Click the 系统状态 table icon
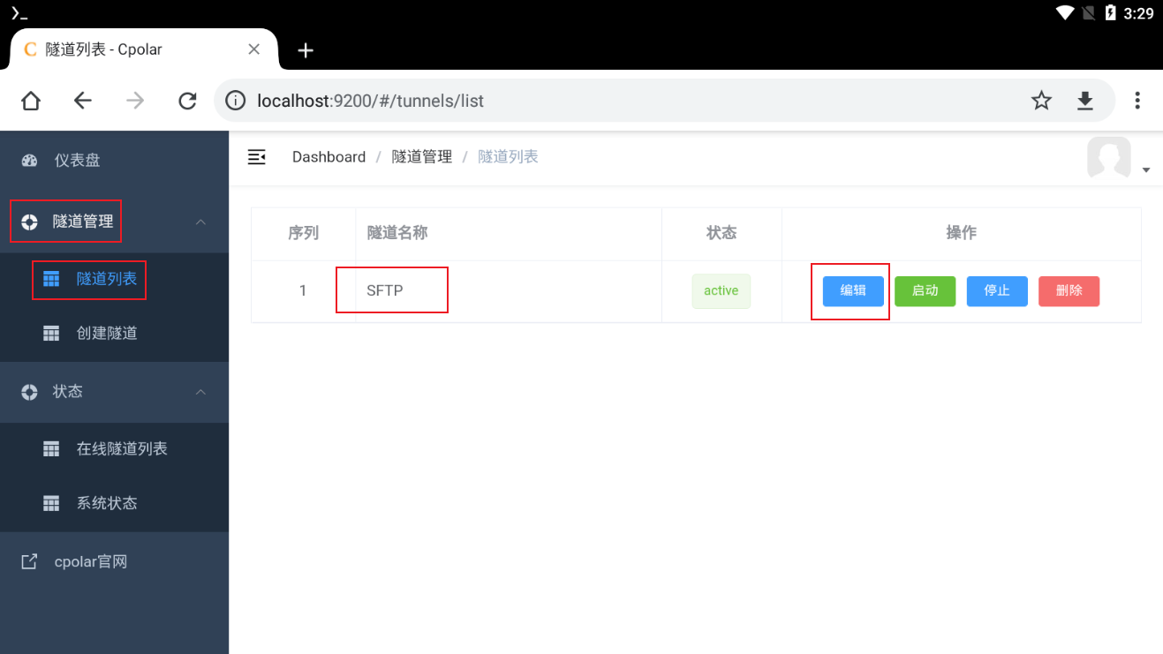This screenshot has height=654, width=1163. [x=51, y=503]
